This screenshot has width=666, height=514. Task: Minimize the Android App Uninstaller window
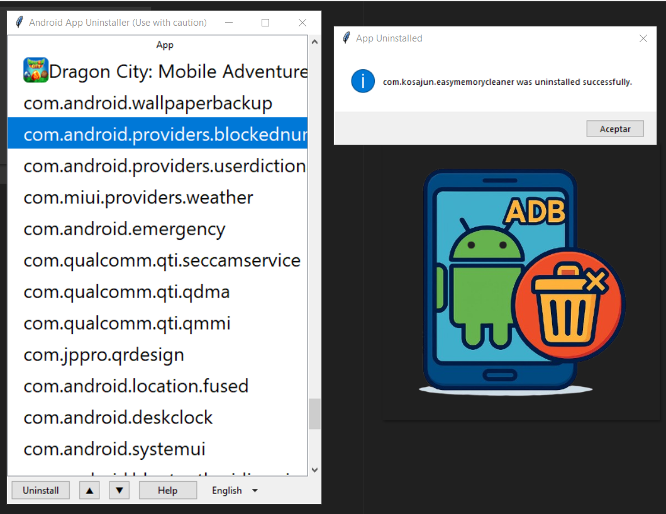(x=229, y=22)
